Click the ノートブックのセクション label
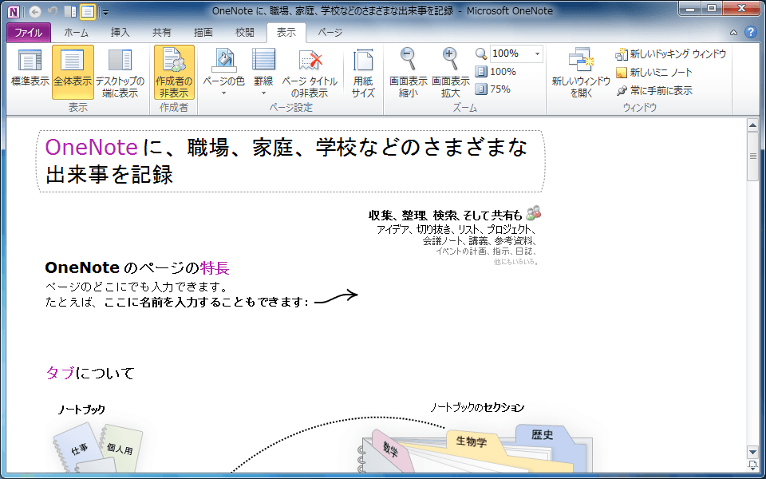 click(x=477, y=407)
